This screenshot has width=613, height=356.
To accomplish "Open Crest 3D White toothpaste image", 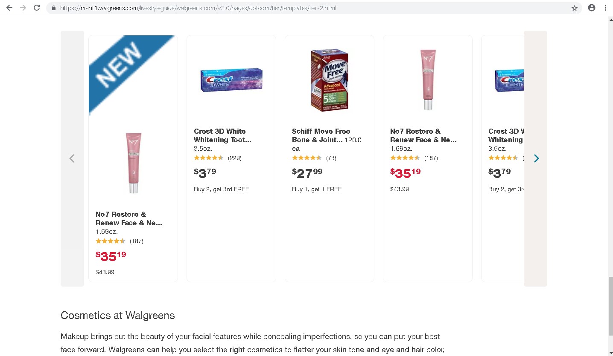I will coord(231,80).
